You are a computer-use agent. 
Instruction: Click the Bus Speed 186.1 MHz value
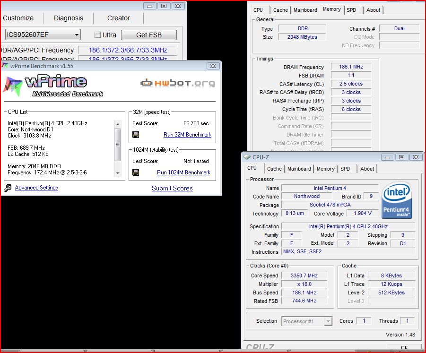[304, 293]
